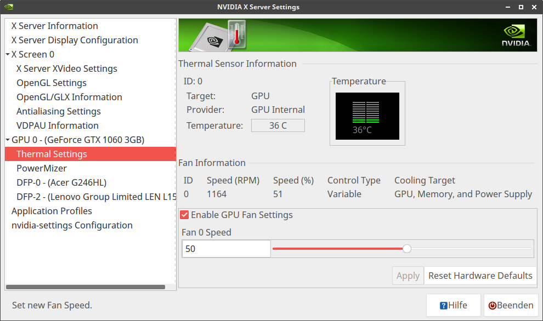This screenshot has width=543, height=321.
Task: Click the fan speed value 1164 RPM
Action: [x=217, y=194]
